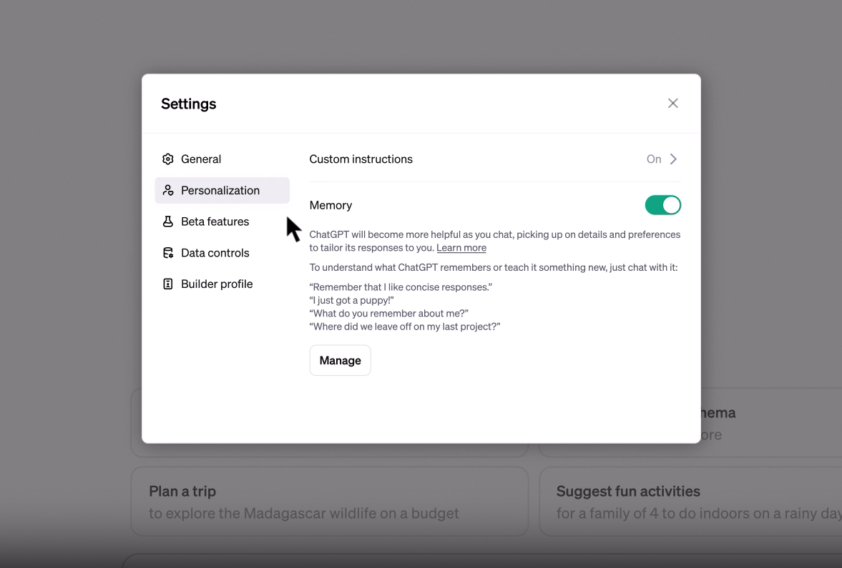Click the Settings dialog title
The width and height of the screenshot is (842, 568).
click(188, 104)
